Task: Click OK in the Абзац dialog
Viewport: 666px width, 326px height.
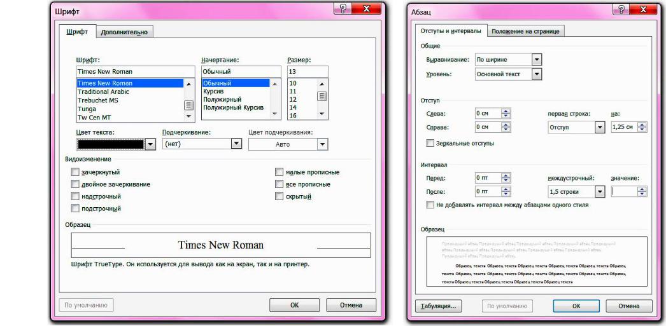Action: point(576,306)
